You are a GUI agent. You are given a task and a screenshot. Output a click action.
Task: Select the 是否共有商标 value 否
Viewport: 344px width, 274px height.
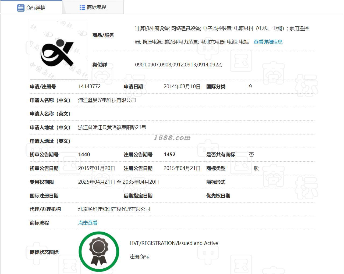(251, 154)
